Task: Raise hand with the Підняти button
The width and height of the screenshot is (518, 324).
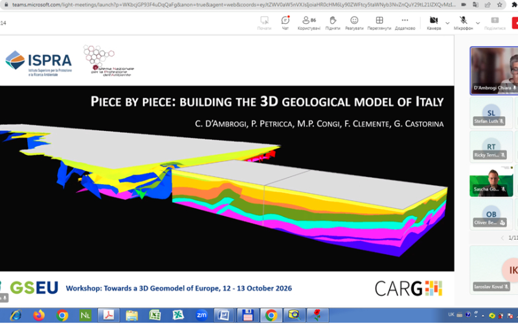Action: pos(333,23)
